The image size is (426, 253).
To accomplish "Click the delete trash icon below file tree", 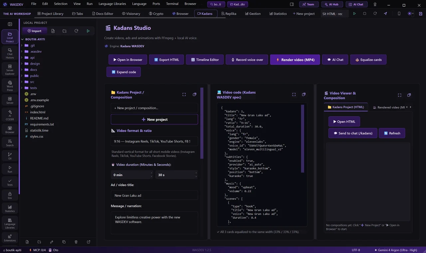I will coord(76,242).
